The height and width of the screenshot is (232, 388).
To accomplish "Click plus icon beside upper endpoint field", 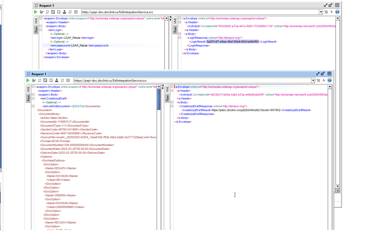I will click(332, 12).
